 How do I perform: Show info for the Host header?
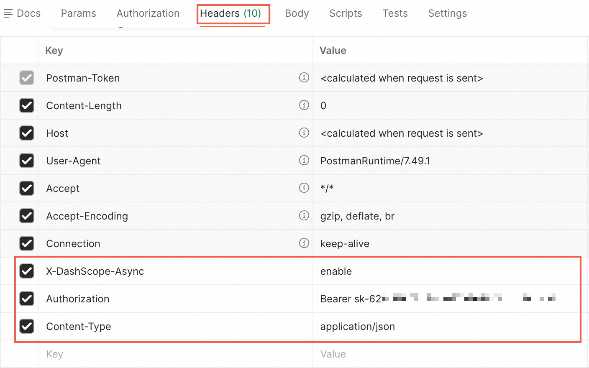[304, 133]
